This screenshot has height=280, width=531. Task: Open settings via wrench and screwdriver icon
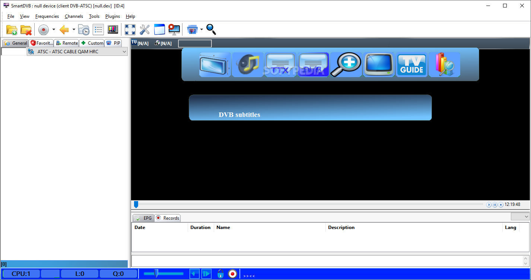coord(144,29)
